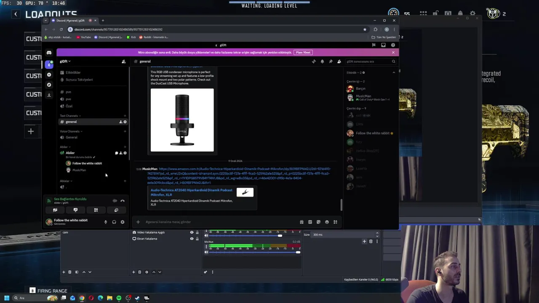
Task: Open Abiler voice channel chat icon
Action: (116, 153)
